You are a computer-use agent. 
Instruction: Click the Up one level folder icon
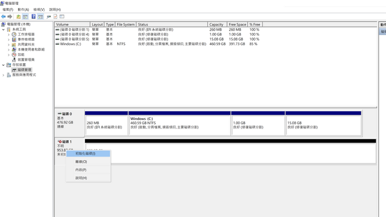click(19, 16)
